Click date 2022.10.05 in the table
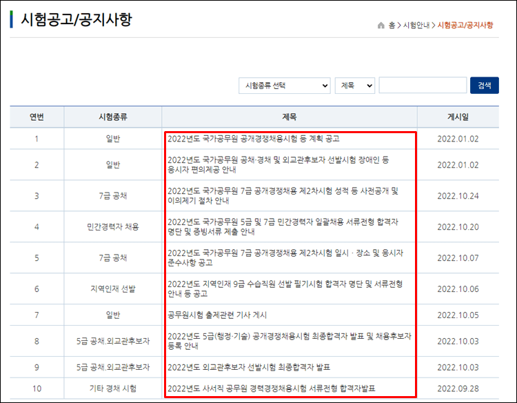 tap(458, 315)
